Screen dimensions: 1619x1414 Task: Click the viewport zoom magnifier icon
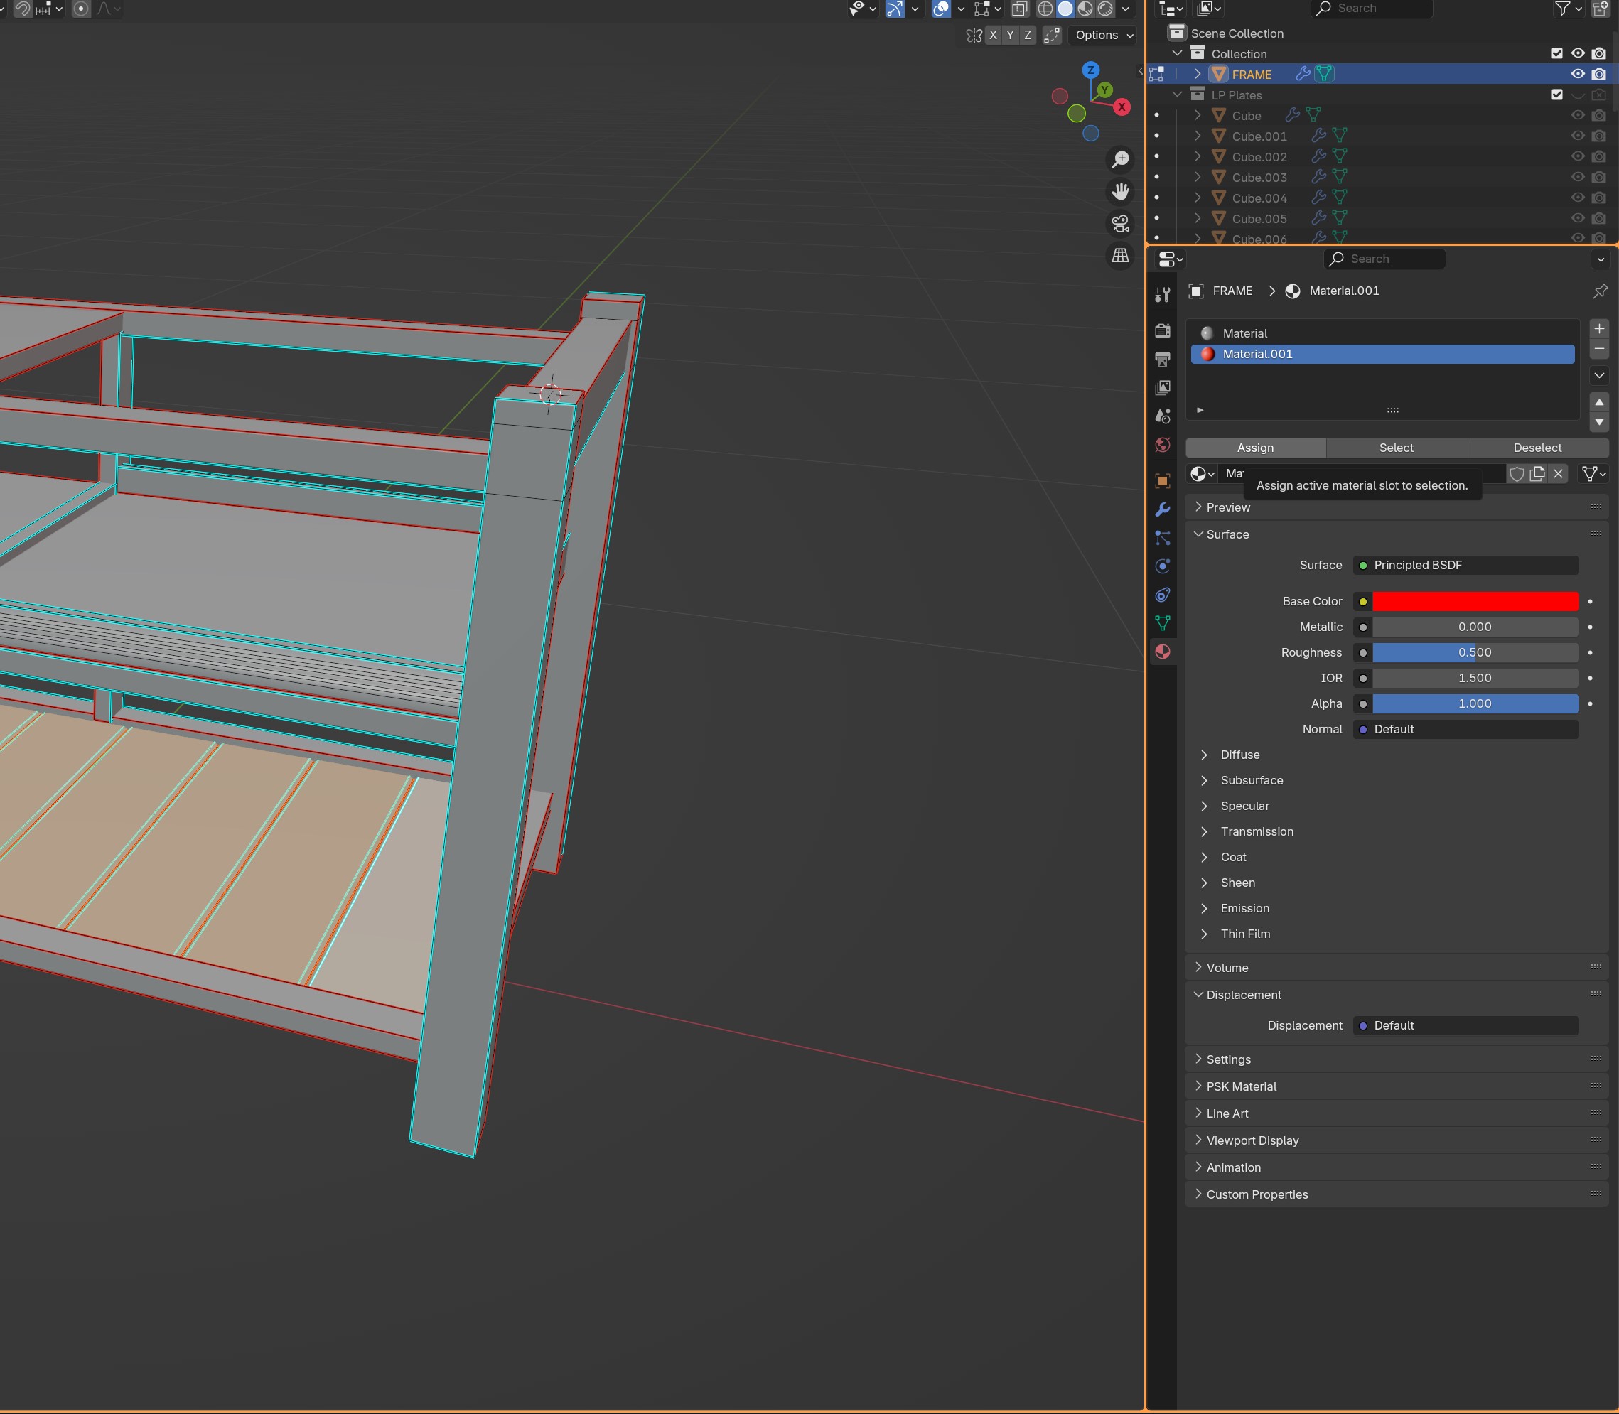(1120, 159)
